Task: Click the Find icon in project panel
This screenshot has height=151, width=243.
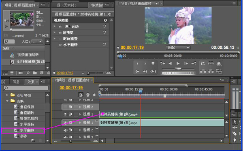Action: coord(28,73)
